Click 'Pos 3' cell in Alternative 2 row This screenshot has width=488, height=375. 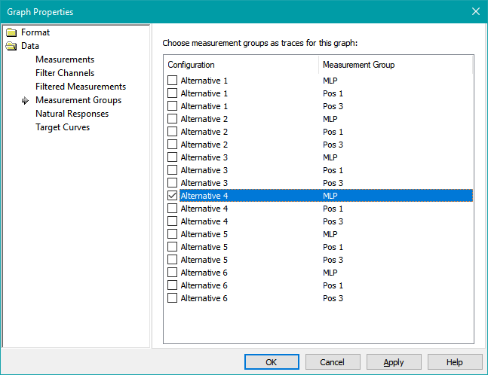tap(333, 145)
